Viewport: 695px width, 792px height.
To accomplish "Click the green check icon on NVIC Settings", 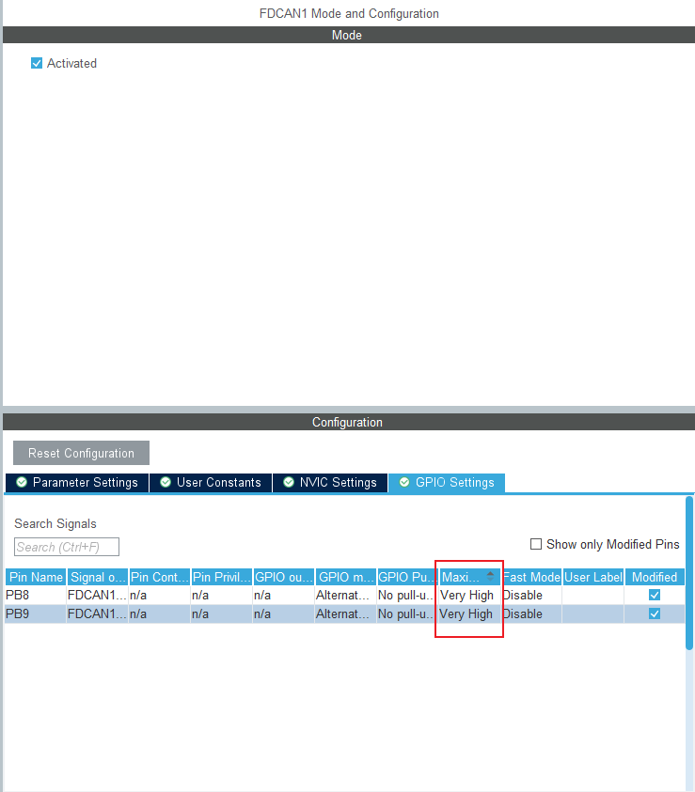I will (x=289, y=482).
